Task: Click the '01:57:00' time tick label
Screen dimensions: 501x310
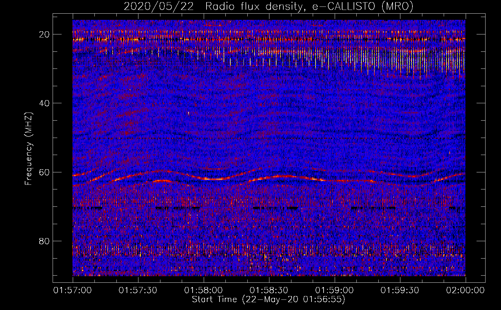Action: (x=73, y=290)
